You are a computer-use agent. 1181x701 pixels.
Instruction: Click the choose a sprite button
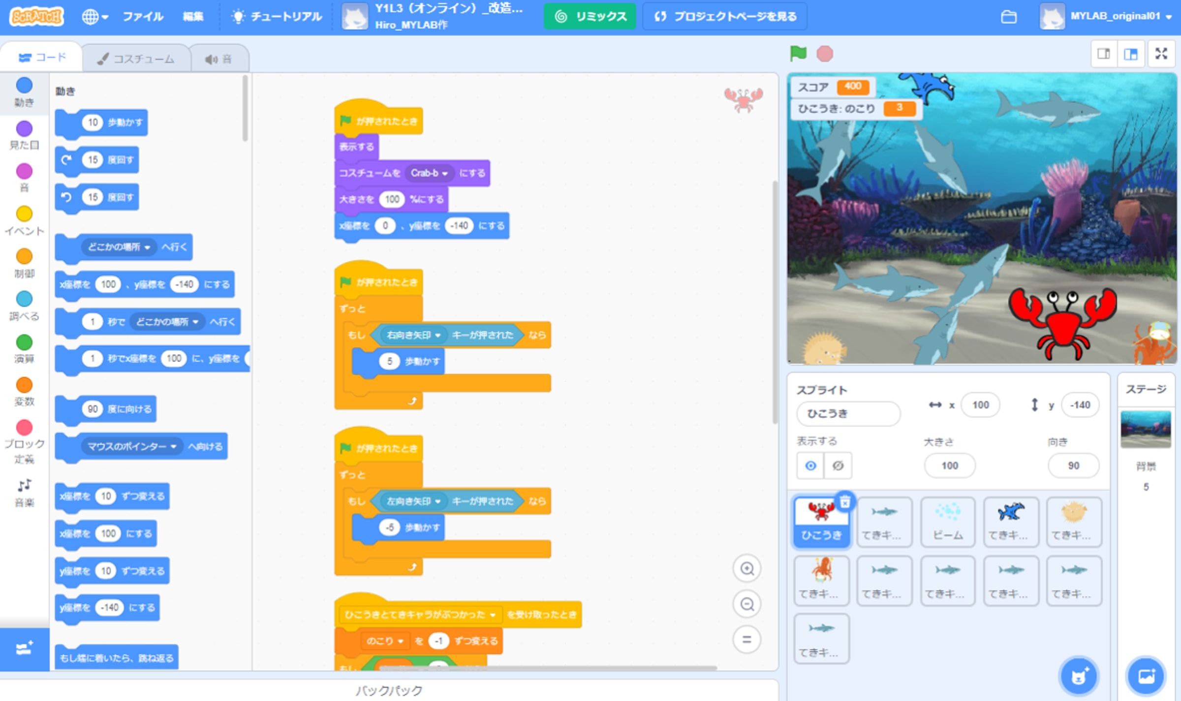click(x=1079, y=676)
